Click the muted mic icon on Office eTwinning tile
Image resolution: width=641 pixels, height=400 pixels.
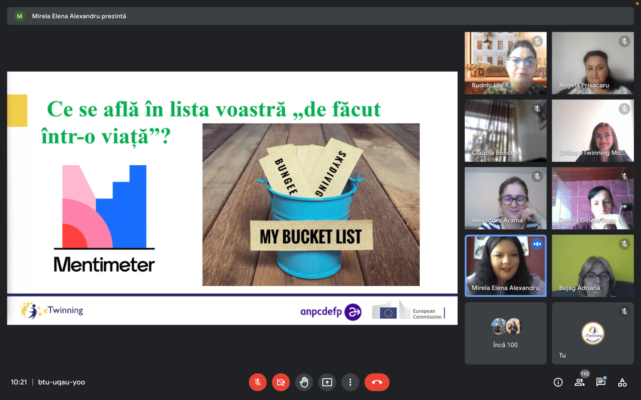625,109
